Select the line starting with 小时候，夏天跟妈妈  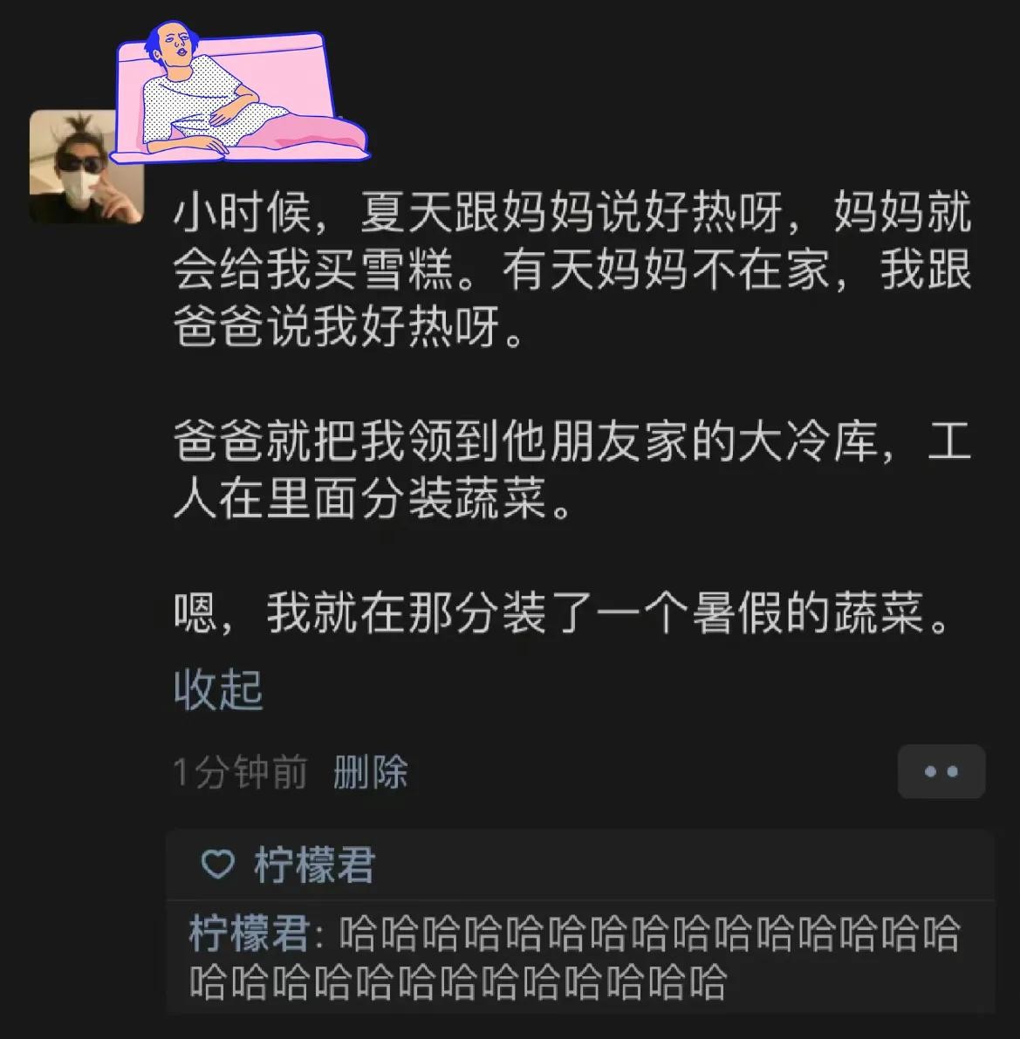(x=572, y=212)
